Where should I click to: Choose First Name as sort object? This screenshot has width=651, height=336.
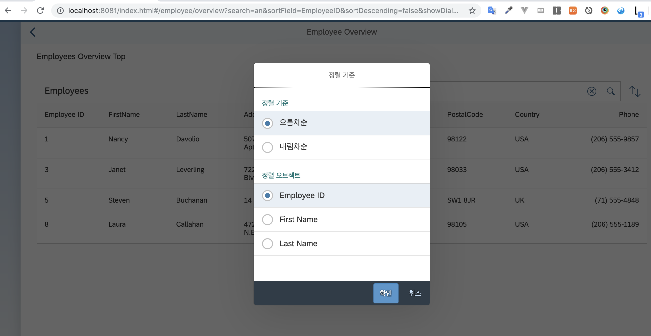267,219
